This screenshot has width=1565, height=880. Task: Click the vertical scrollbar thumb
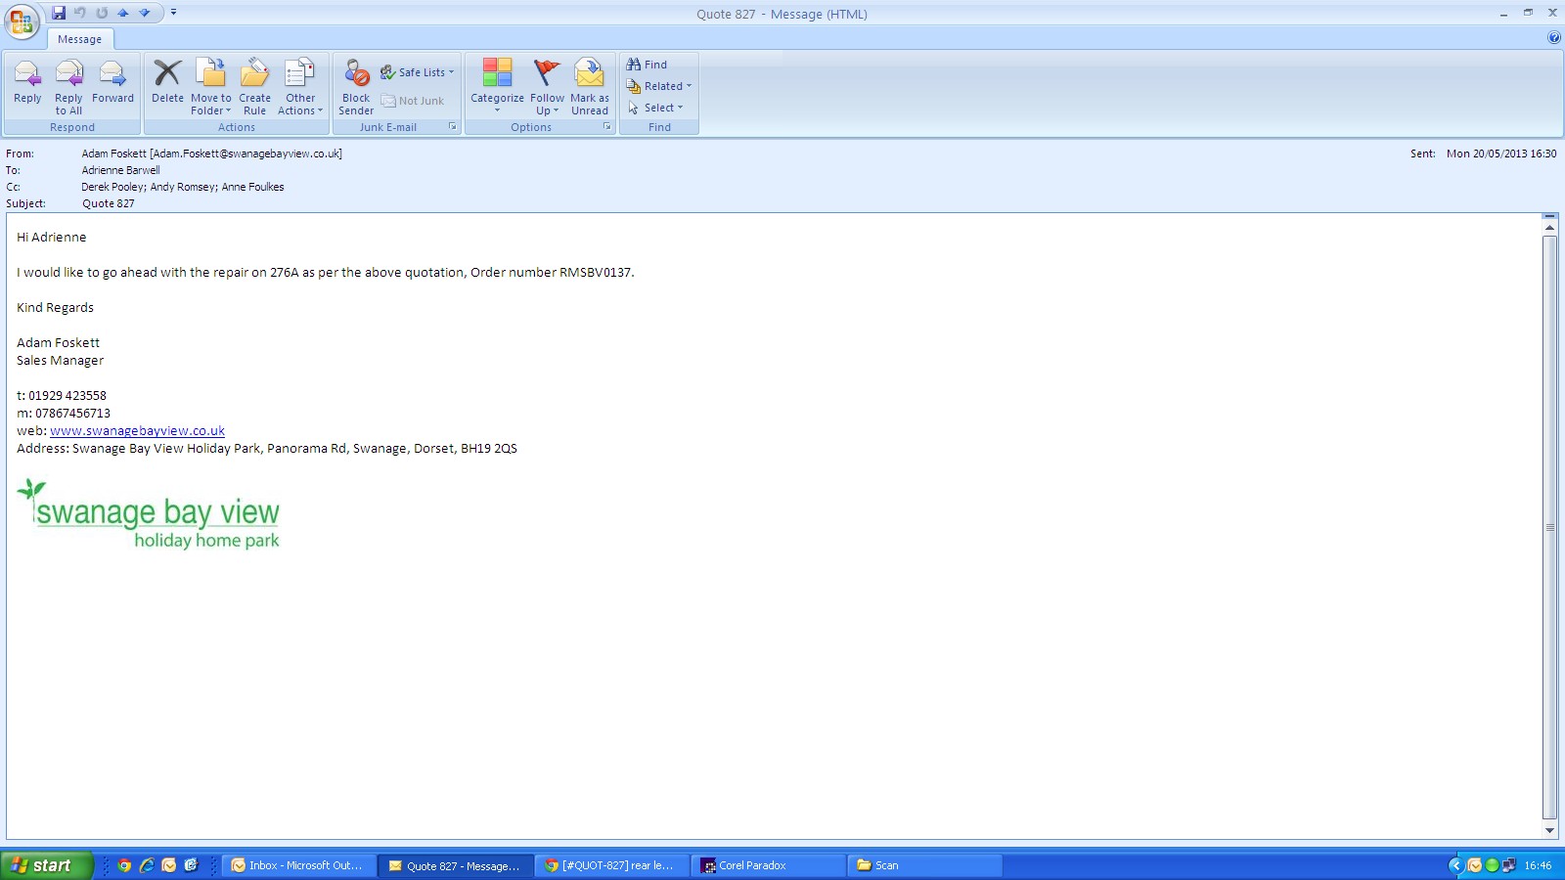(x=1549, y=528)
